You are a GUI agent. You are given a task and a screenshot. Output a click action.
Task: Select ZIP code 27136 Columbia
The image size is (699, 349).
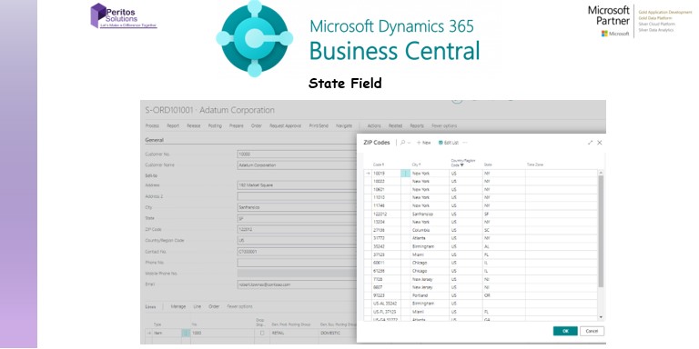(481, 230)
